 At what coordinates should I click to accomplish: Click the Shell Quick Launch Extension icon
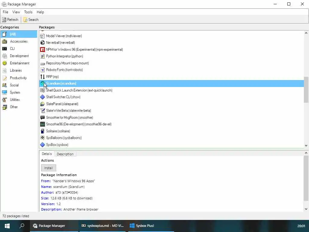pos(42,90)
